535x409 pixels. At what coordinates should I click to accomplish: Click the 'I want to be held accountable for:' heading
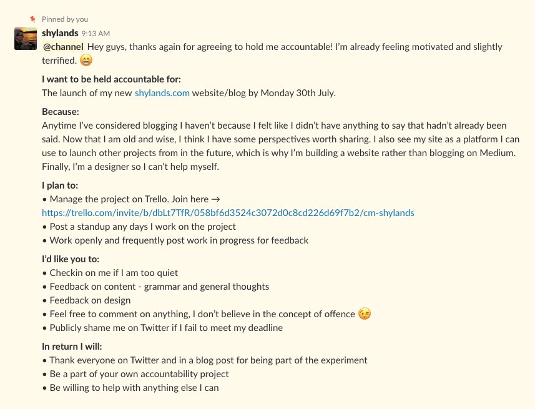111,79
